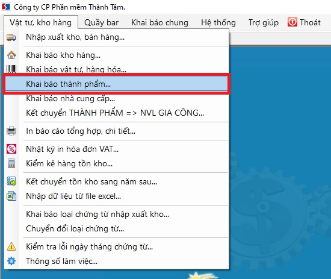The width and height of the screenshot is (331, 279).
Task: Open Nhật ký in hóa đơn VAT
Action: [117, 149]
